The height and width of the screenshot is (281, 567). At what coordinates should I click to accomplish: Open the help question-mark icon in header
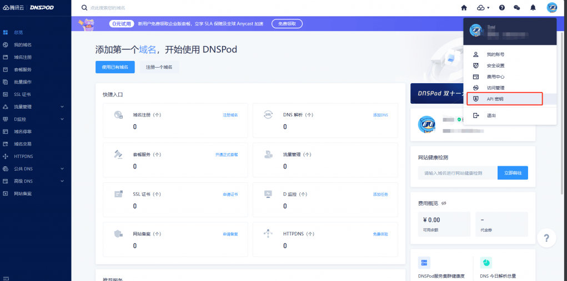pyautogui.click(x=502, y=8)
